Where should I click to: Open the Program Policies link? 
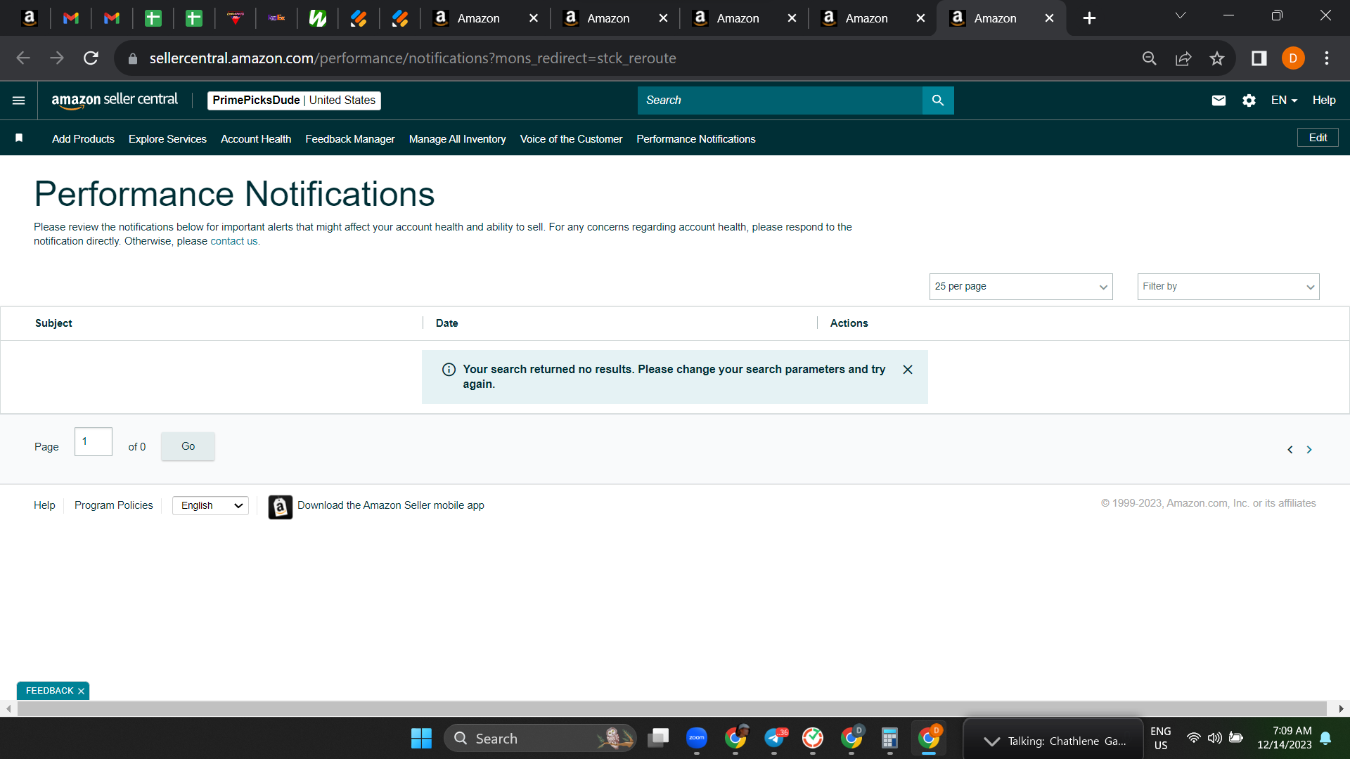113,505
